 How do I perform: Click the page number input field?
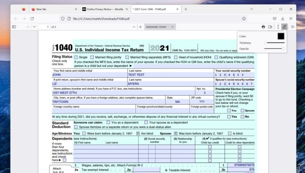tap(44, 27)
